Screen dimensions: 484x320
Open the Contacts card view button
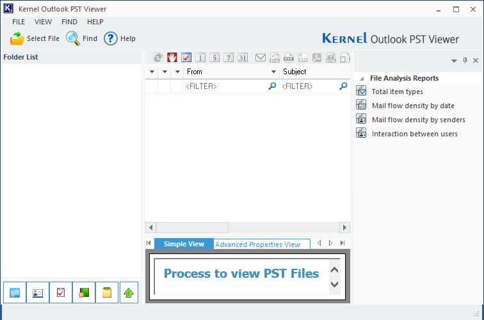tap(38, 292)
